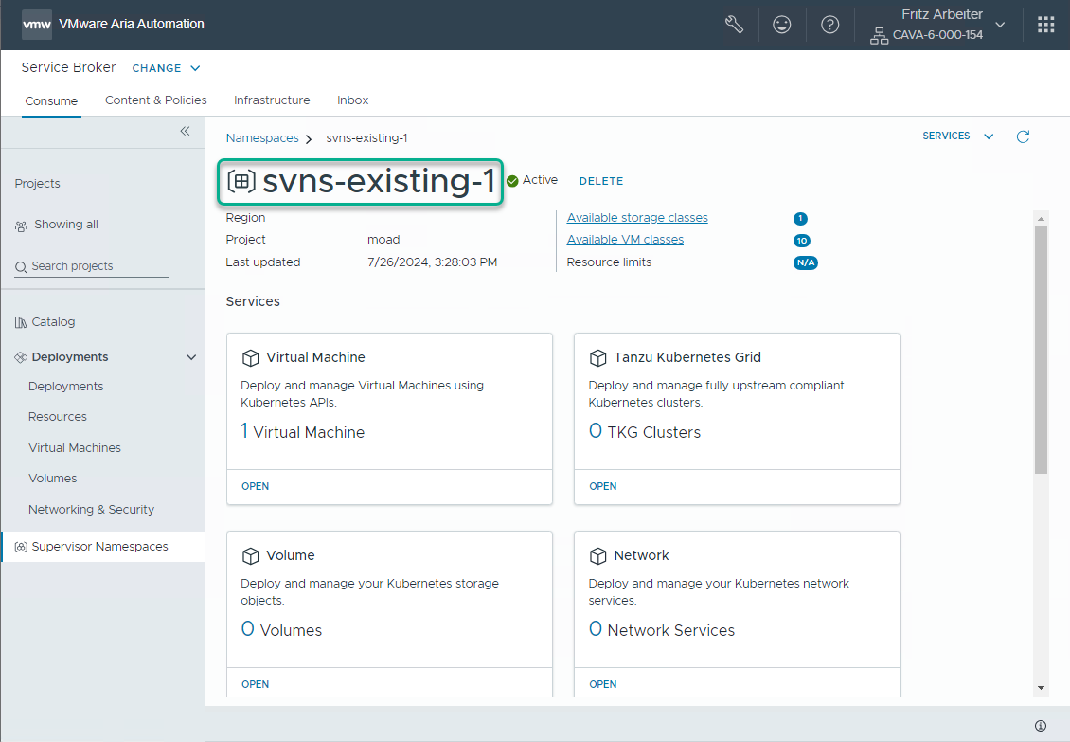The image size is (1070, 742).
Task: Click the '1 Virtual Machine' count text
Action: click(302, 431)
